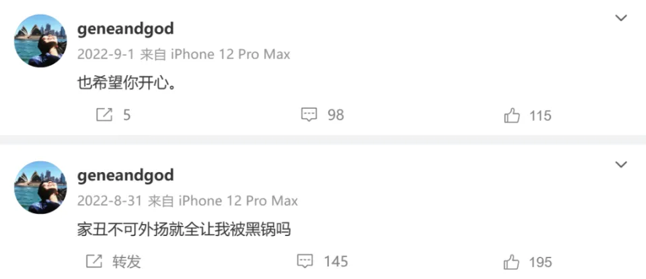This screenshot has width=646, height=279.
Task: Like the post using the thumbs-up beside 115
Action: [x=511, y=116]
